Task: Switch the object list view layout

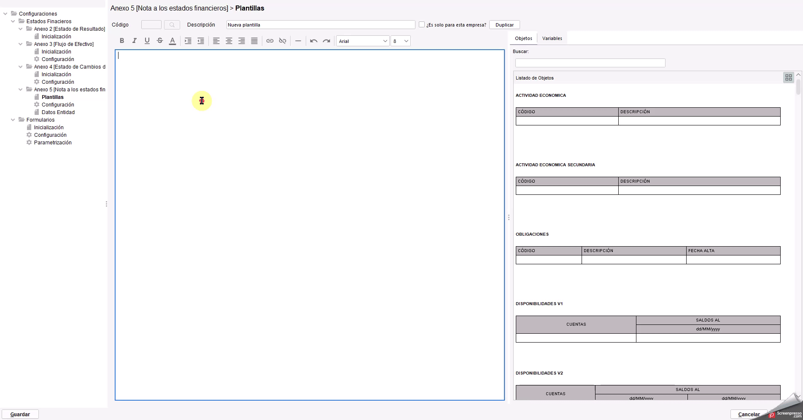Action: click(788, 77)
